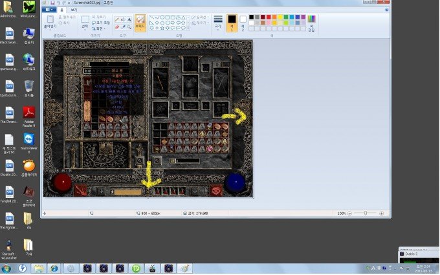This screenshot has width=440, height=275.
Task: Adjust the zoom slider in status bar
Action: pyautogui.click(x=366, y=214)
